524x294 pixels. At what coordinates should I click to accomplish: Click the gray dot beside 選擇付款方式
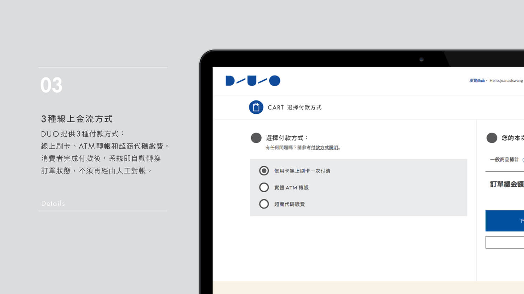coord(256,138)
